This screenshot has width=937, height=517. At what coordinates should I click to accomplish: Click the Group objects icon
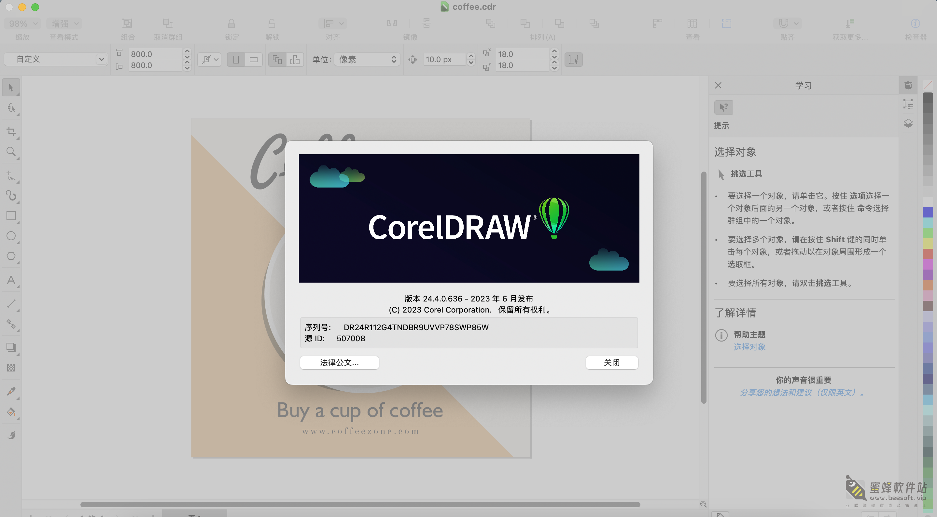[127, 24]
